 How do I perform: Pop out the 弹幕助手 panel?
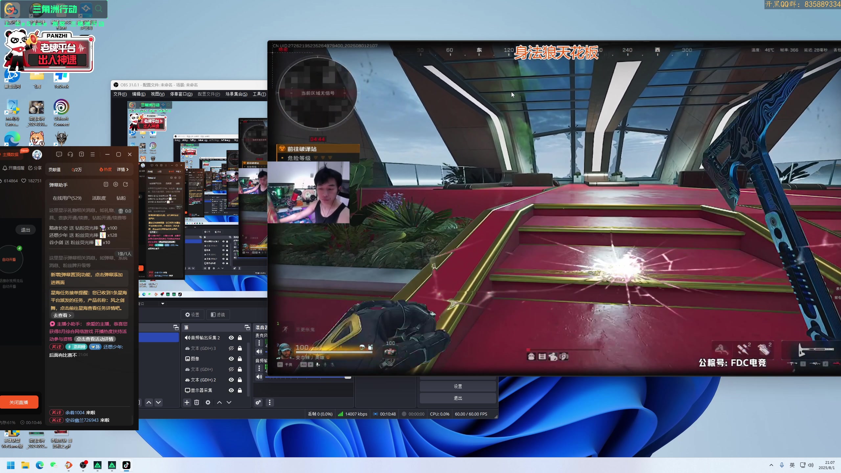click(125, 185)
